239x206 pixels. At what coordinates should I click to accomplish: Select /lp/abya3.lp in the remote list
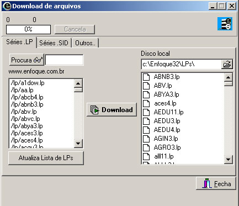pos(27,126)
